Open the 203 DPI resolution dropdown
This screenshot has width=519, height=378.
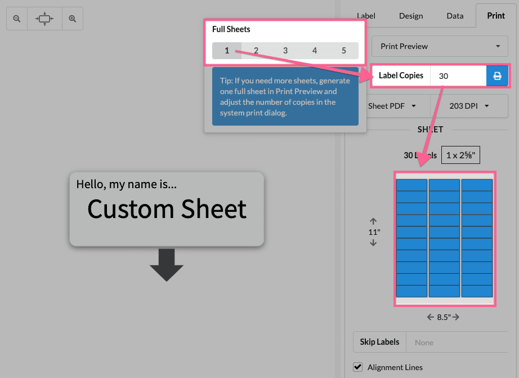(469, 106)
